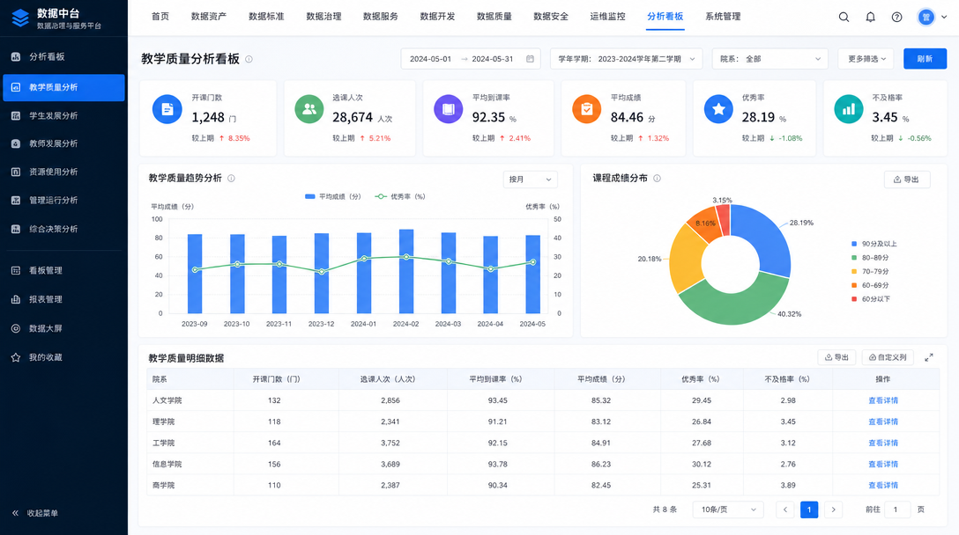Switch to 数据治理 tab

click(x=323, y=17)
